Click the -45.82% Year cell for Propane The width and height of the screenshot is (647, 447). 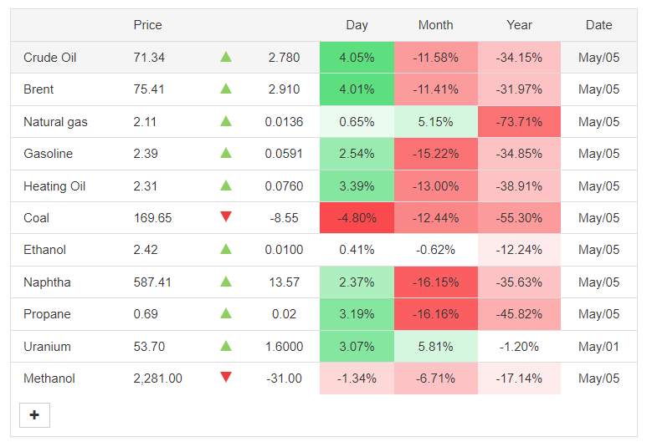pyautogui.click(x=519, y=314)
